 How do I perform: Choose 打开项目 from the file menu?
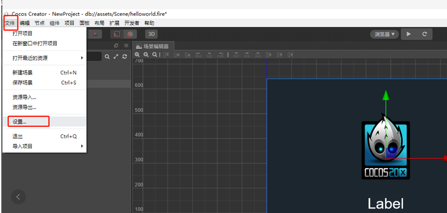pyautogui.click(x=44, y=33)
